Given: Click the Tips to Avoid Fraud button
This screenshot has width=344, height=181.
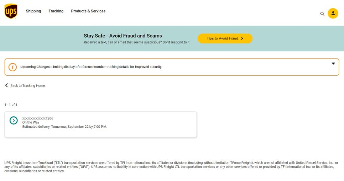Looking at the screenshot, I should click(225, 38).
